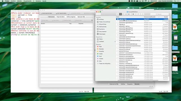181x101 pixels.
Task: Open the Finder arrange-by dropdown
Action: click(x=130, y=14)
